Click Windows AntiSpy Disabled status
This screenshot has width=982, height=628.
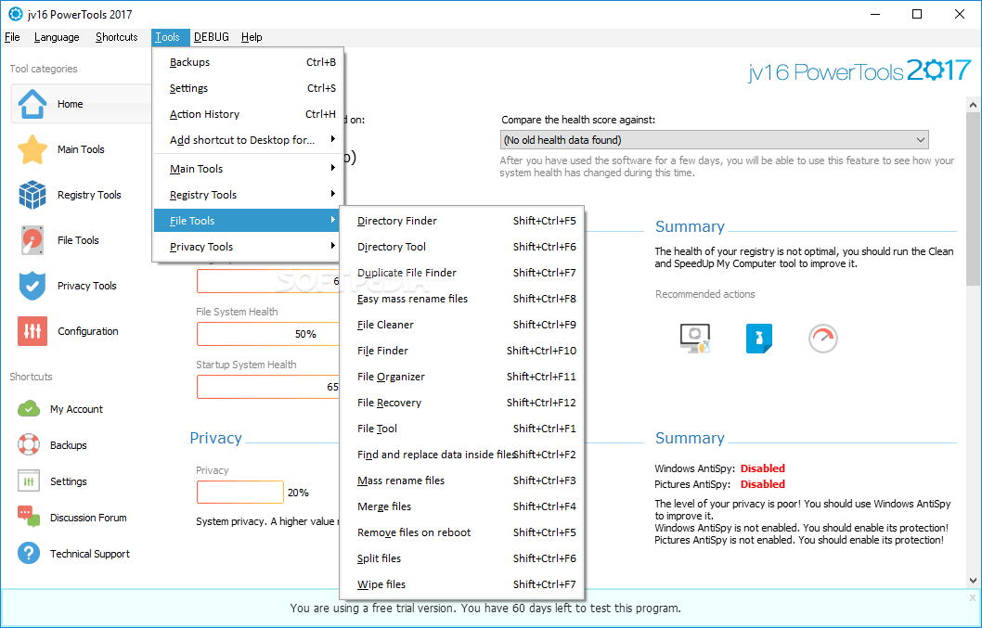click(x=763, y=468)
